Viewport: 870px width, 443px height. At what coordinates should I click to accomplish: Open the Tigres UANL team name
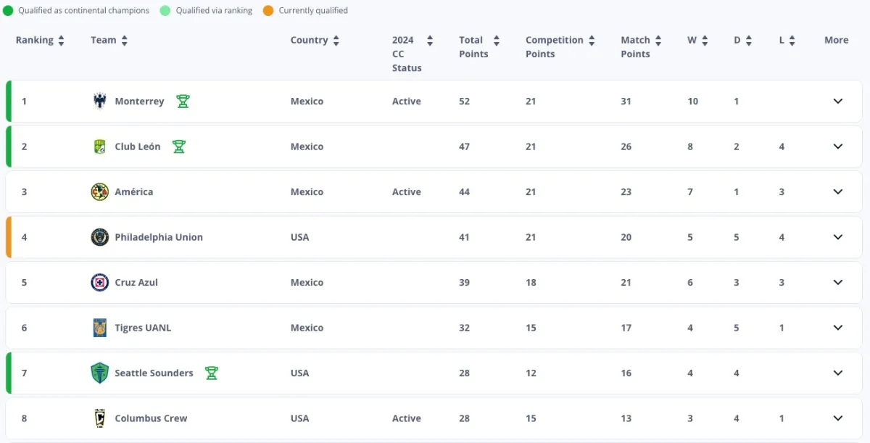143,328
